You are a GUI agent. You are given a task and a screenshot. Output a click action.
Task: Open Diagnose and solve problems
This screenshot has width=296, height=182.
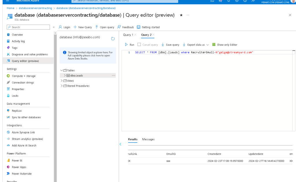[30, 54]
